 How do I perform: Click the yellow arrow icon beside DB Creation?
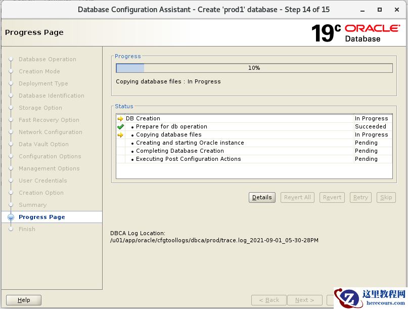(120, 119)
